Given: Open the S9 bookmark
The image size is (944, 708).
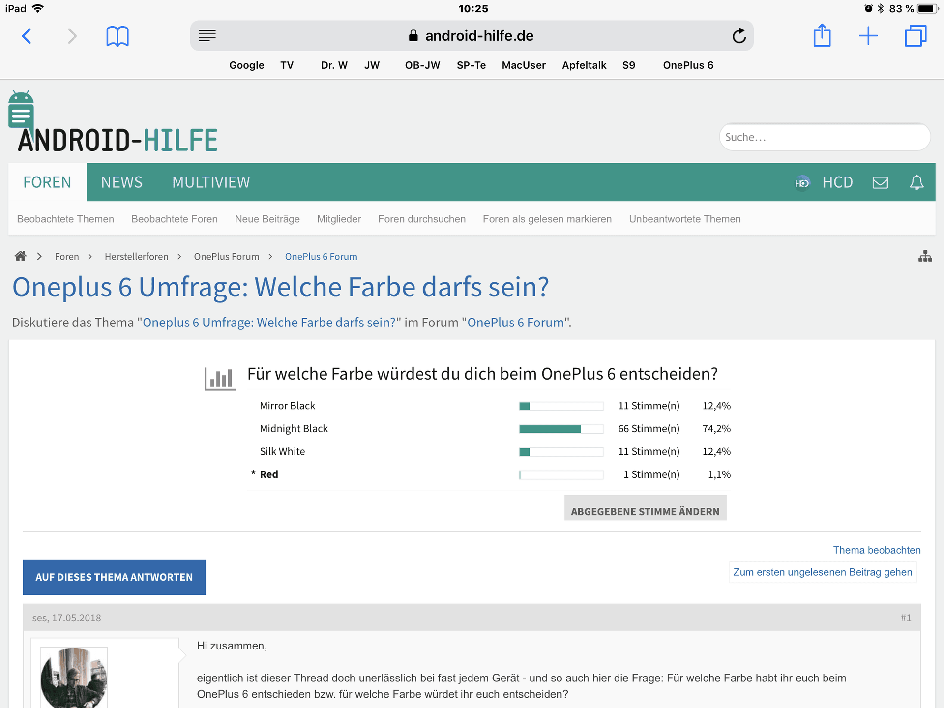Looking at the screenshot, I should tap(629, 65).
